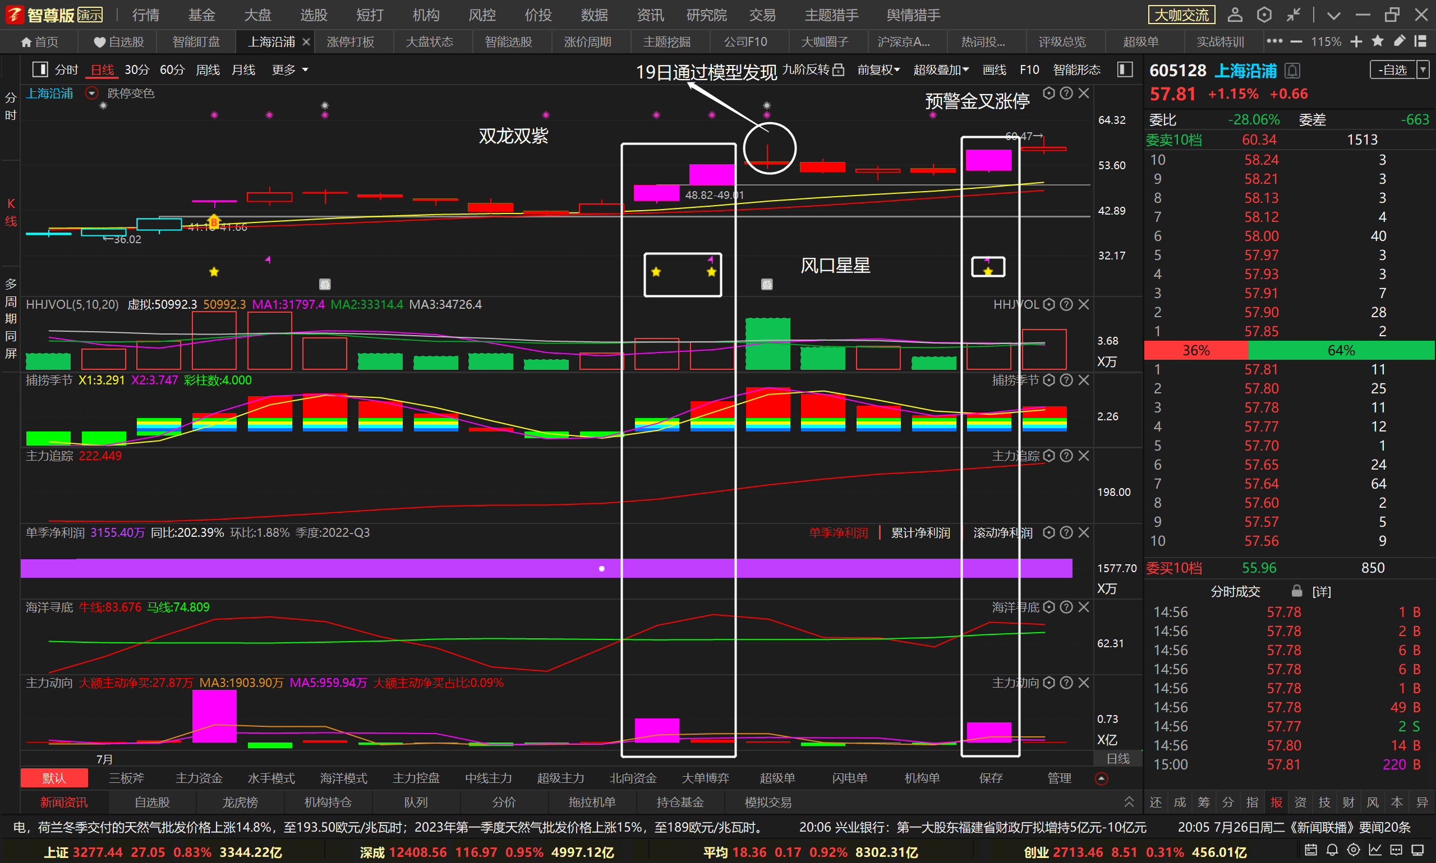Click the red 36% sell ratio bar
The width and height of the screenshot is (1436, 863).
pos(1196,350)
